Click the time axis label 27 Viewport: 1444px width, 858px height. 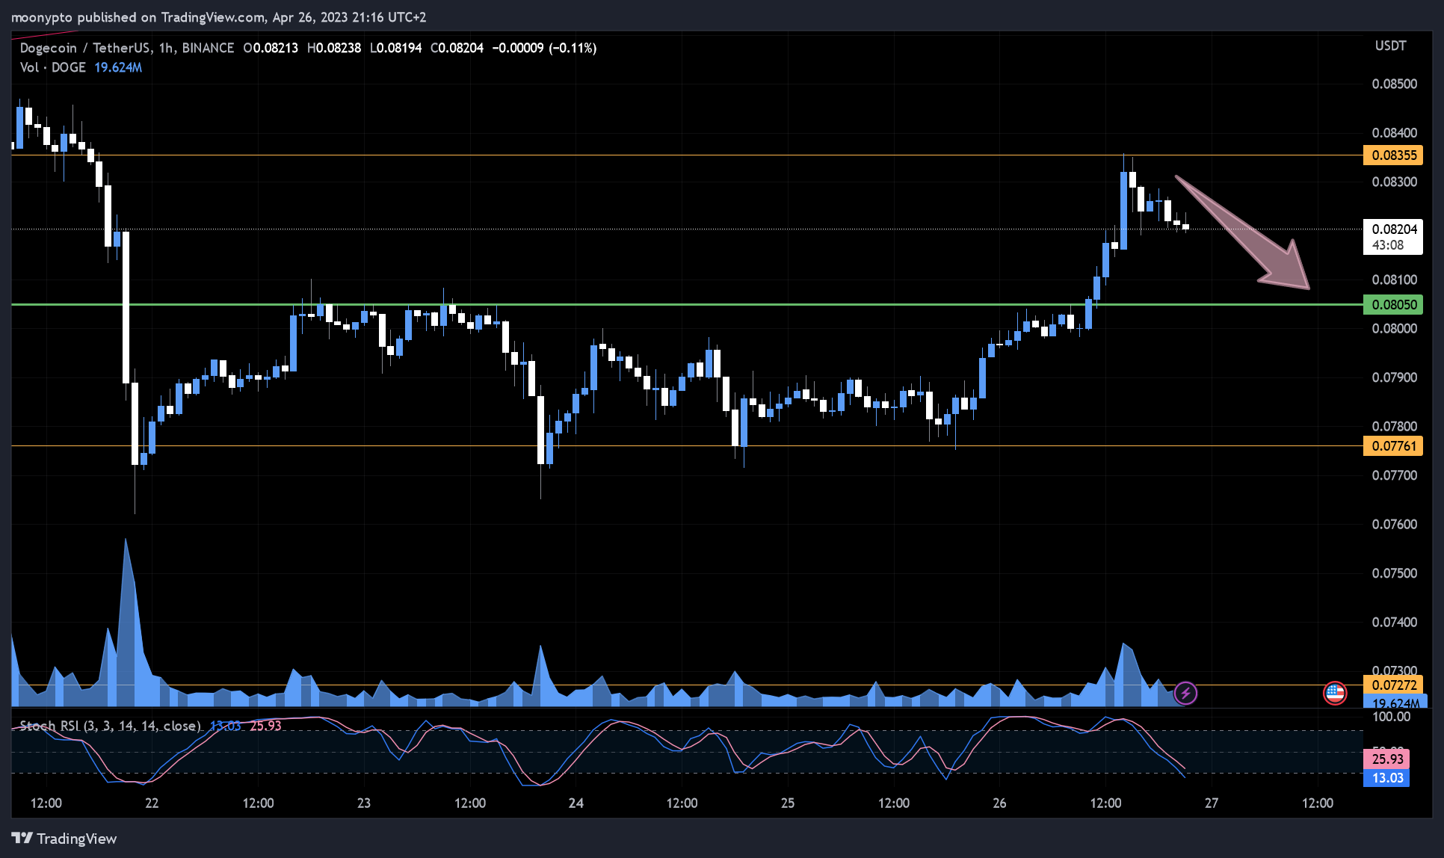(1212, 803)
